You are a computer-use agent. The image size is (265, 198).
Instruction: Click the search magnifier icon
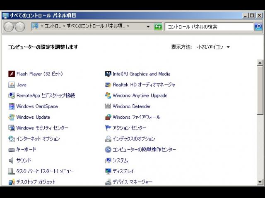click(258, 27)
